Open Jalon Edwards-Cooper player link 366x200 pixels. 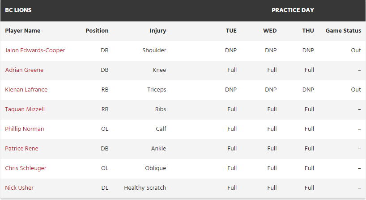pyautogui.click(x=35, y=50)
